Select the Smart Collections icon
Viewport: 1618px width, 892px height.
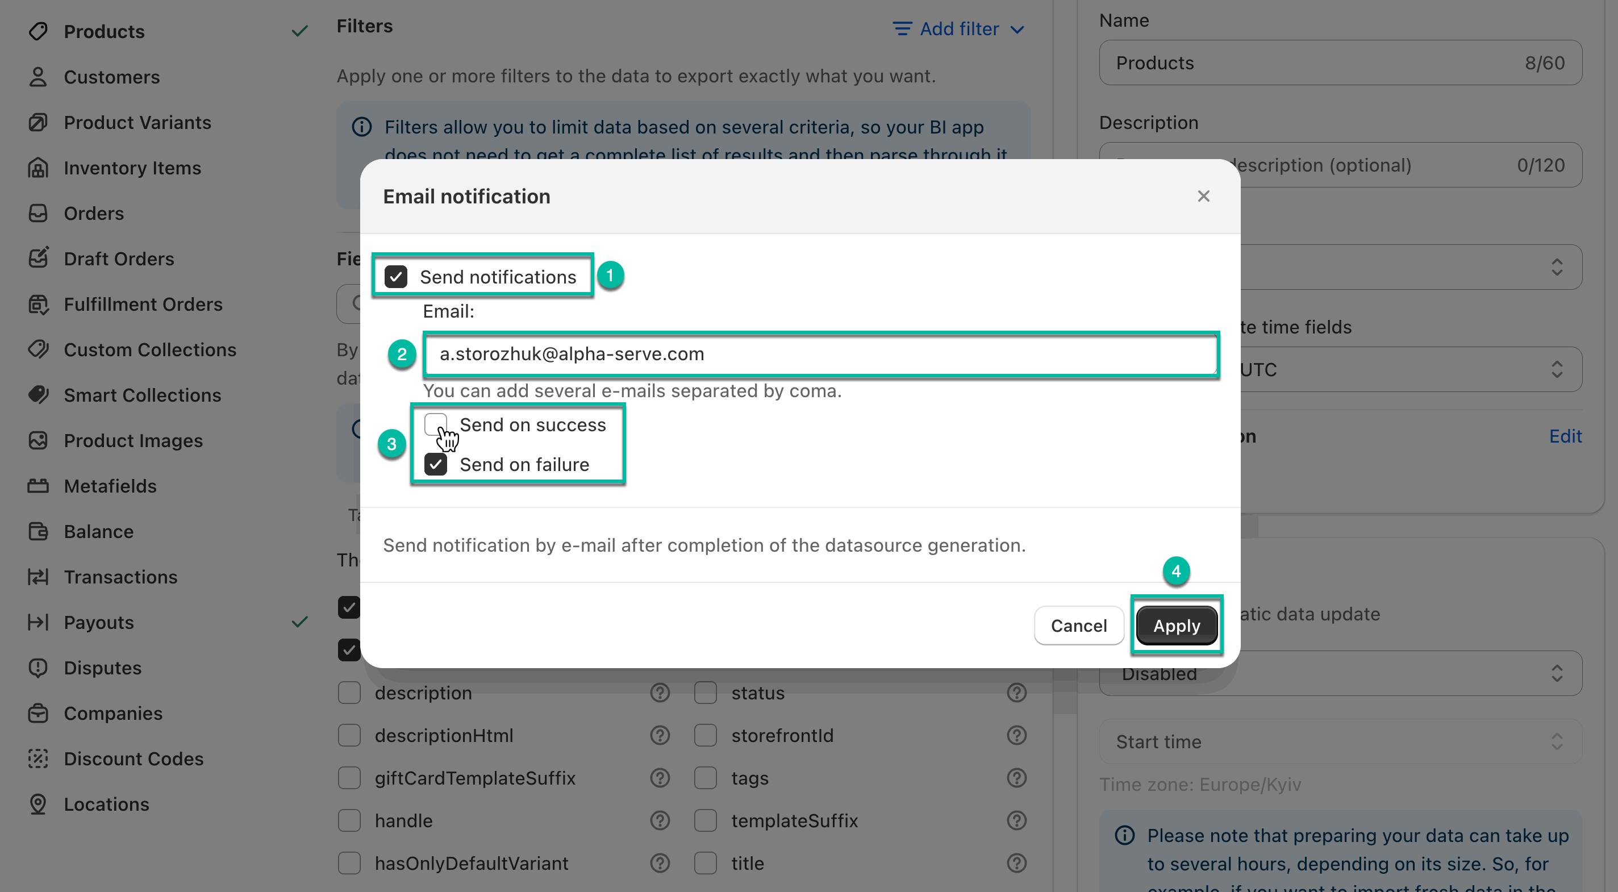(x=37, y=394)
